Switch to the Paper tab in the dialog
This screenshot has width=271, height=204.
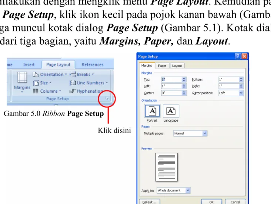coord(162,66)
